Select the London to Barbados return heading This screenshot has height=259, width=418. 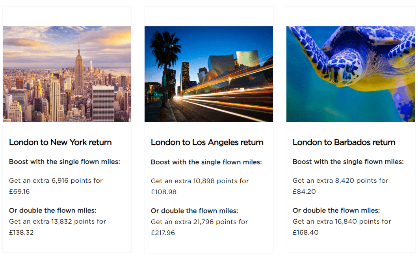click(x=344, y=142)
